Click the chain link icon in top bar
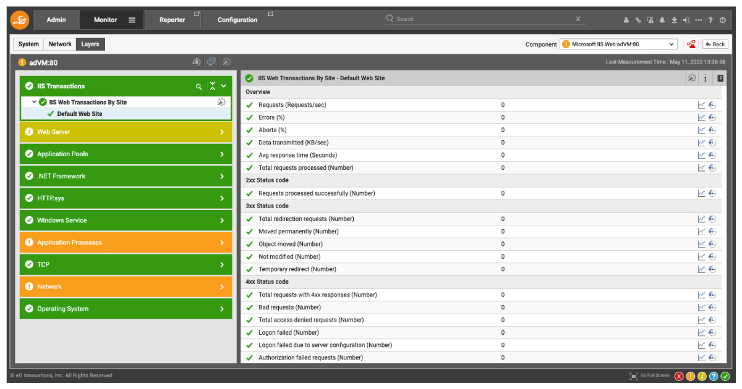The width and height of the screenshot is (742, 389). coord(638,20)
